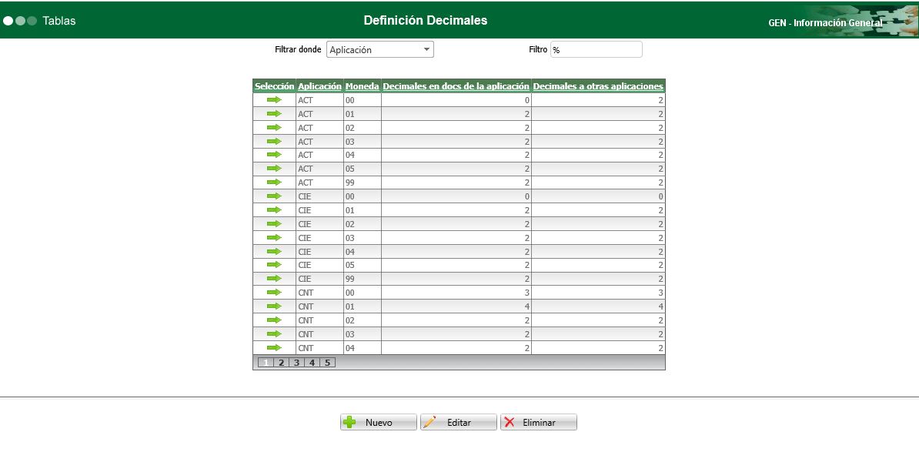Select the CNT 00 row arrow
This screenshot has width=919, height=452.
click(x=274, y=293)
